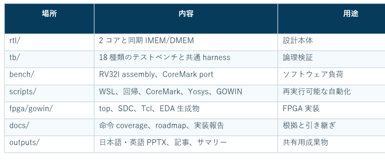Select the WSL、回帰、CoreMark、Yosys、GOWIN cell
Viewport: 385px width, 161px height.
pos(186,93)
